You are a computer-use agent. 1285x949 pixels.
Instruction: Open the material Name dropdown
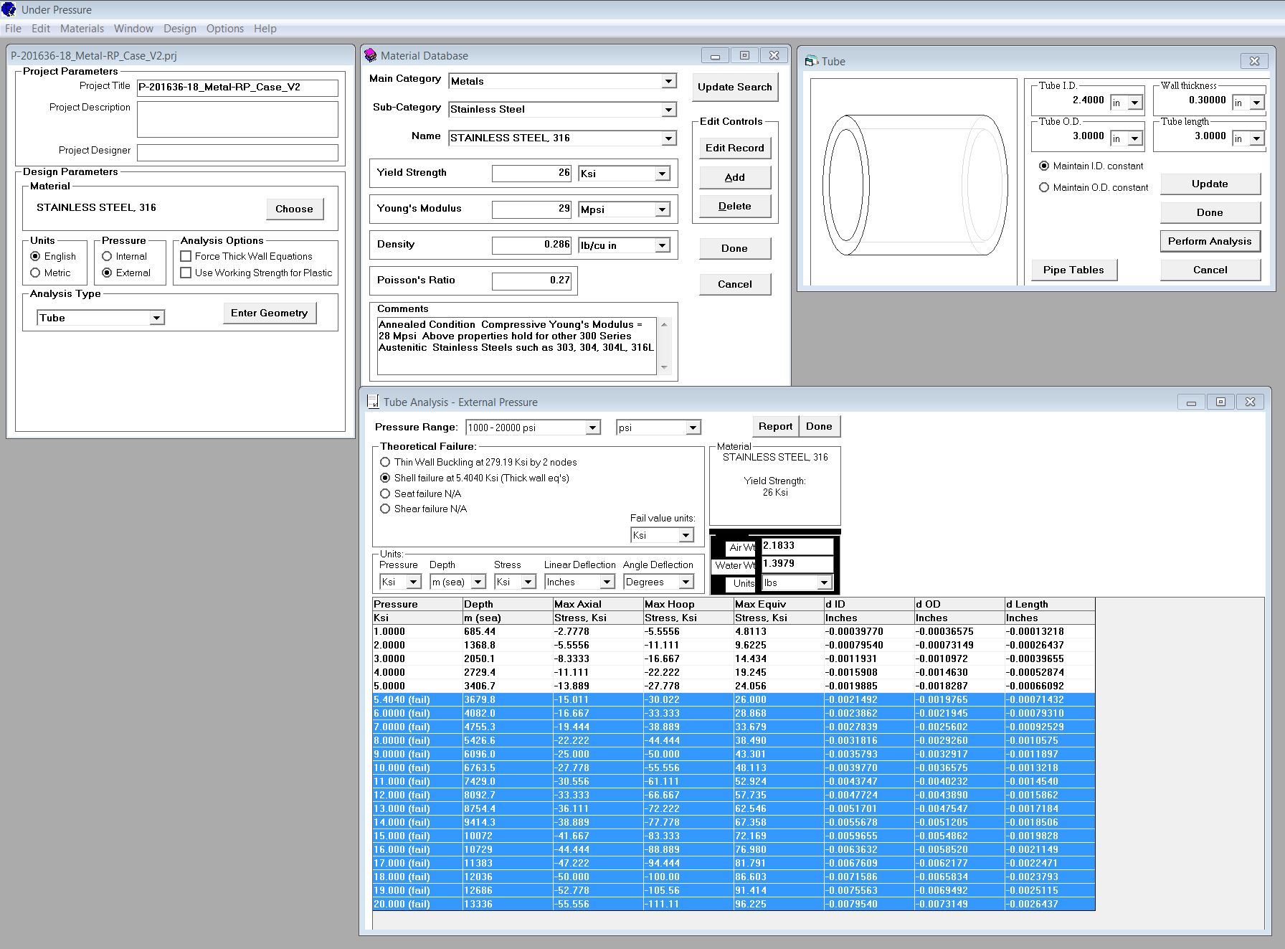pyautogui.click(x=668, y=138)
